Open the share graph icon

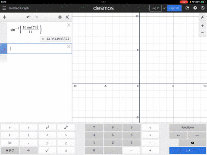pyautogui.click(x=187, y=8)
